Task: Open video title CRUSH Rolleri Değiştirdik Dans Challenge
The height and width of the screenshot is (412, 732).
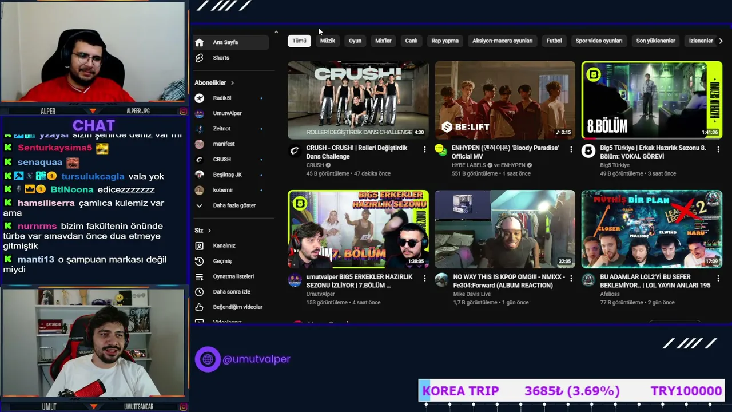Action: pyautogui.click(x=357, y=152)
